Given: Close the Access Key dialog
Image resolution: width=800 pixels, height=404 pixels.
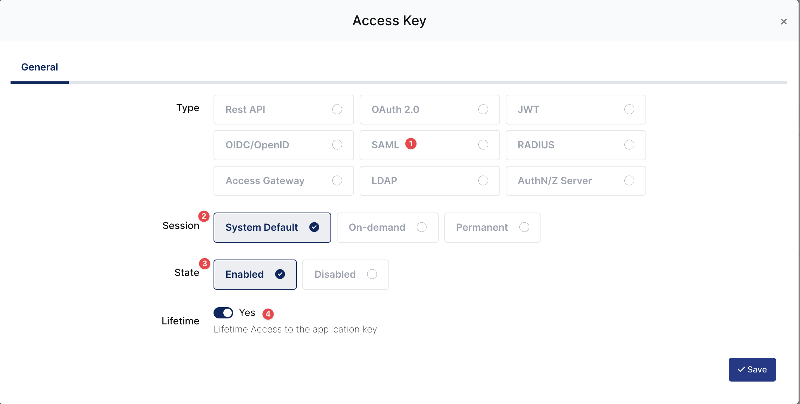Looking at the screenshot, I should tap(783, 22).
